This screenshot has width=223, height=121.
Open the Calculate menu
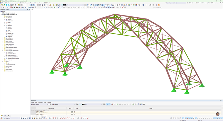(x=22, y=3)
